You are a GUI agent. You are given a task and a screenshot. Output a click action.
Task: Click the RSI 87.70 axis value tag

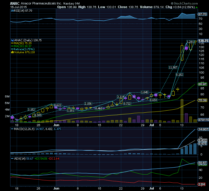pyautogui.click(x=202, y=14)
